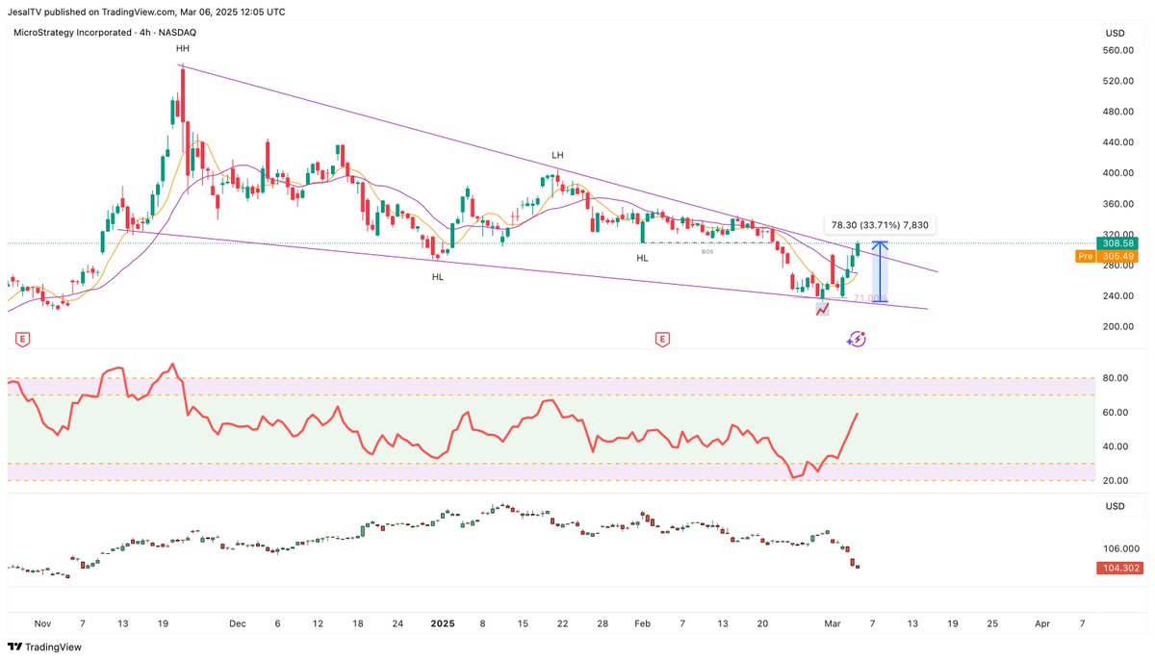Click the 240.00 price axis value
Image resolution: width=1155 pixels, height=660 pixels.
[1118, 296]
